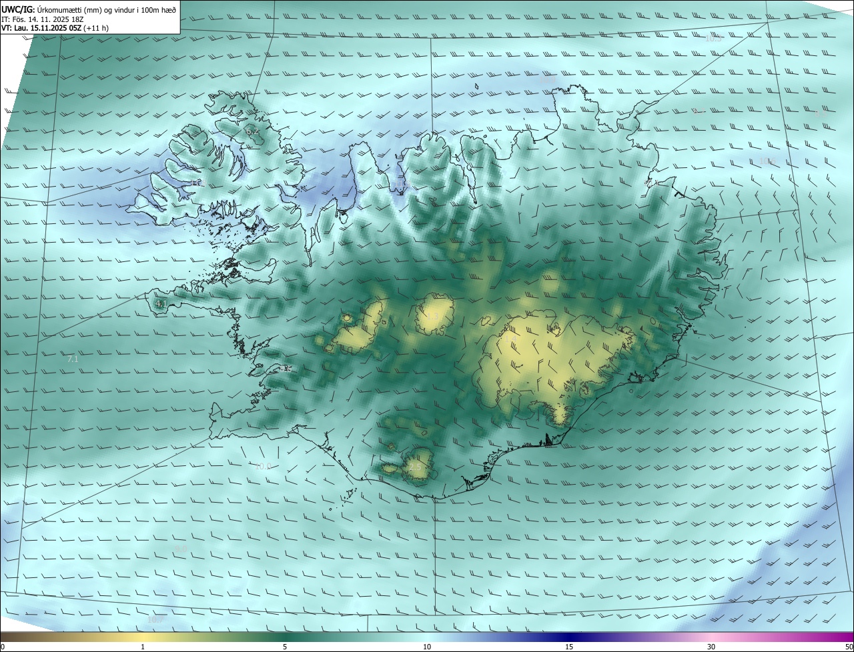Click the IT: Fös. 14. 11. 2025 18Z line
The width and height of the screenshot is (854, 652).
(x=43, y=19)
